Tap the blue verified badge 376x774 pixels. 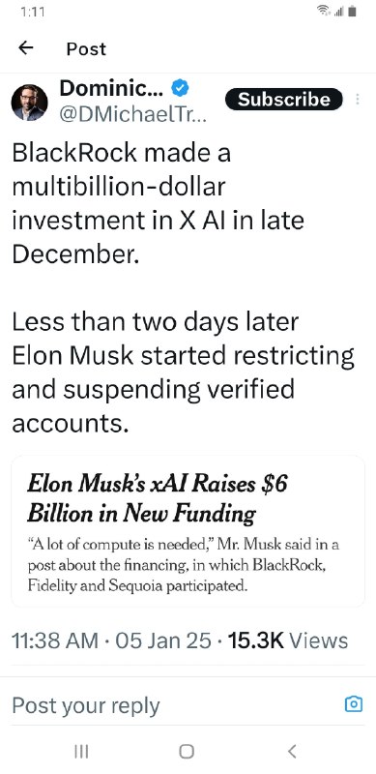pyautogui.click(x=180, y=88)
